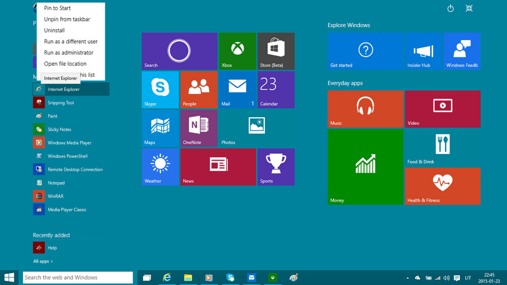Select Pin to Start from context menu
Viewport: 507px width, 285px height.
57,8
